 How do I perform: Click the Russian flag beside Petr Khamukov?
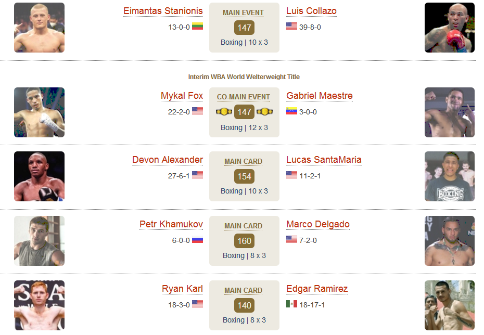pyautogui.click(x=197, y=239)
